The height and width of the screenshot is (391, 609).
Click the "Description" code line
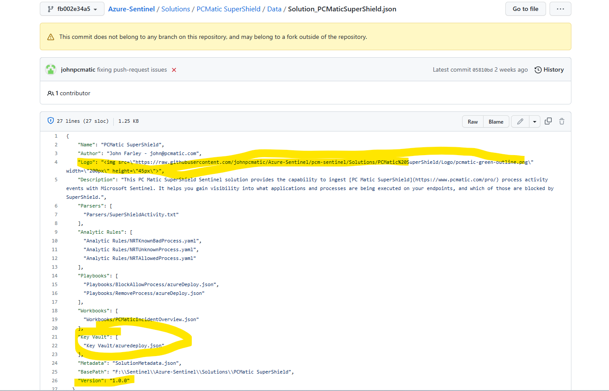(310, 188)
